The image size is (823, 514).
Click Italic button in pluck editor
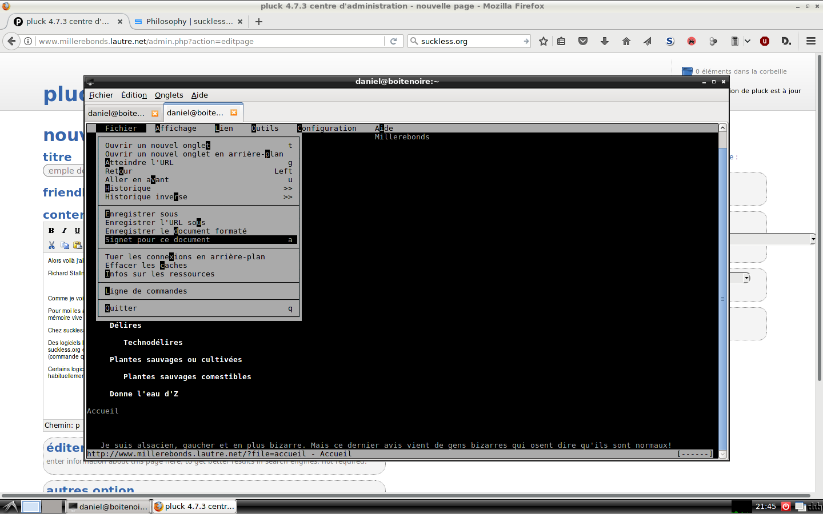tap(64, 231)
